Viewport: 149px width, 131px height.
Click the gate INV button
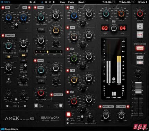pyautogui.click(x=24, y=60)
